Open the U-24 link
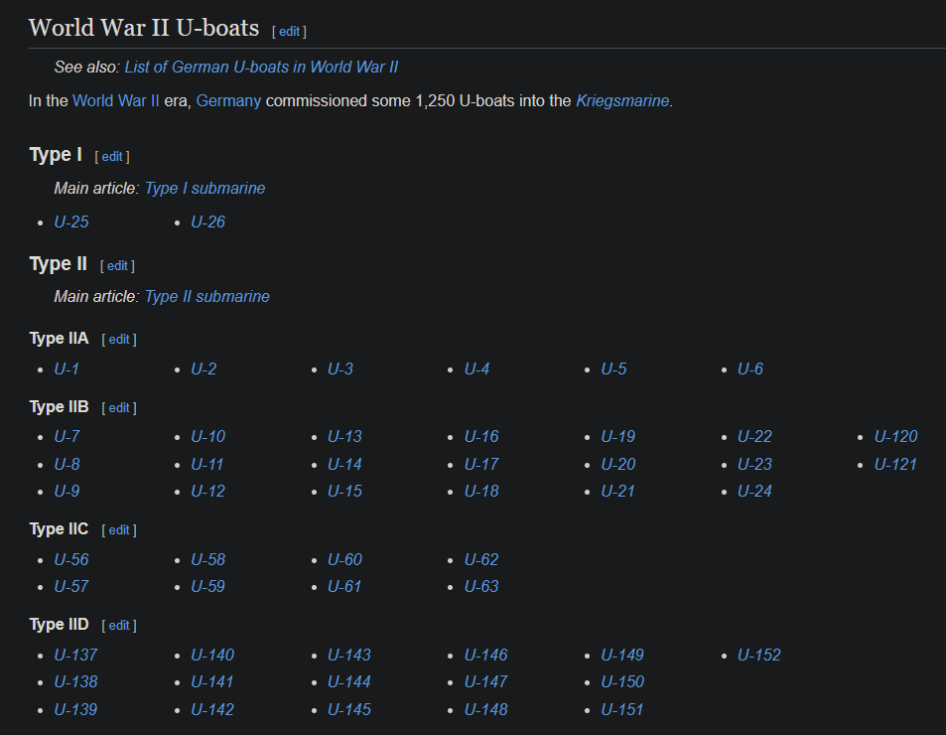The width and height of the screenshot is (946, 735). 754,492
